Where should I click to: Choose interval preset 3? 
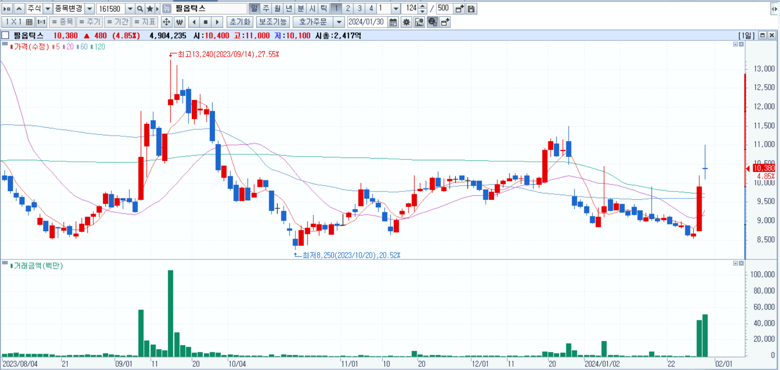tap(359, 8)
